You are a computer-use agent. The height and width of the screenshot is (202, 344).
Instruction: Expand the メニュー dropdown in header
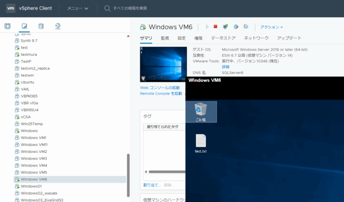tap(78, 8)
